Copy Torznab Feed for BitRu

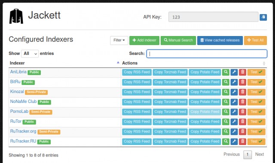tap(170, 82)
